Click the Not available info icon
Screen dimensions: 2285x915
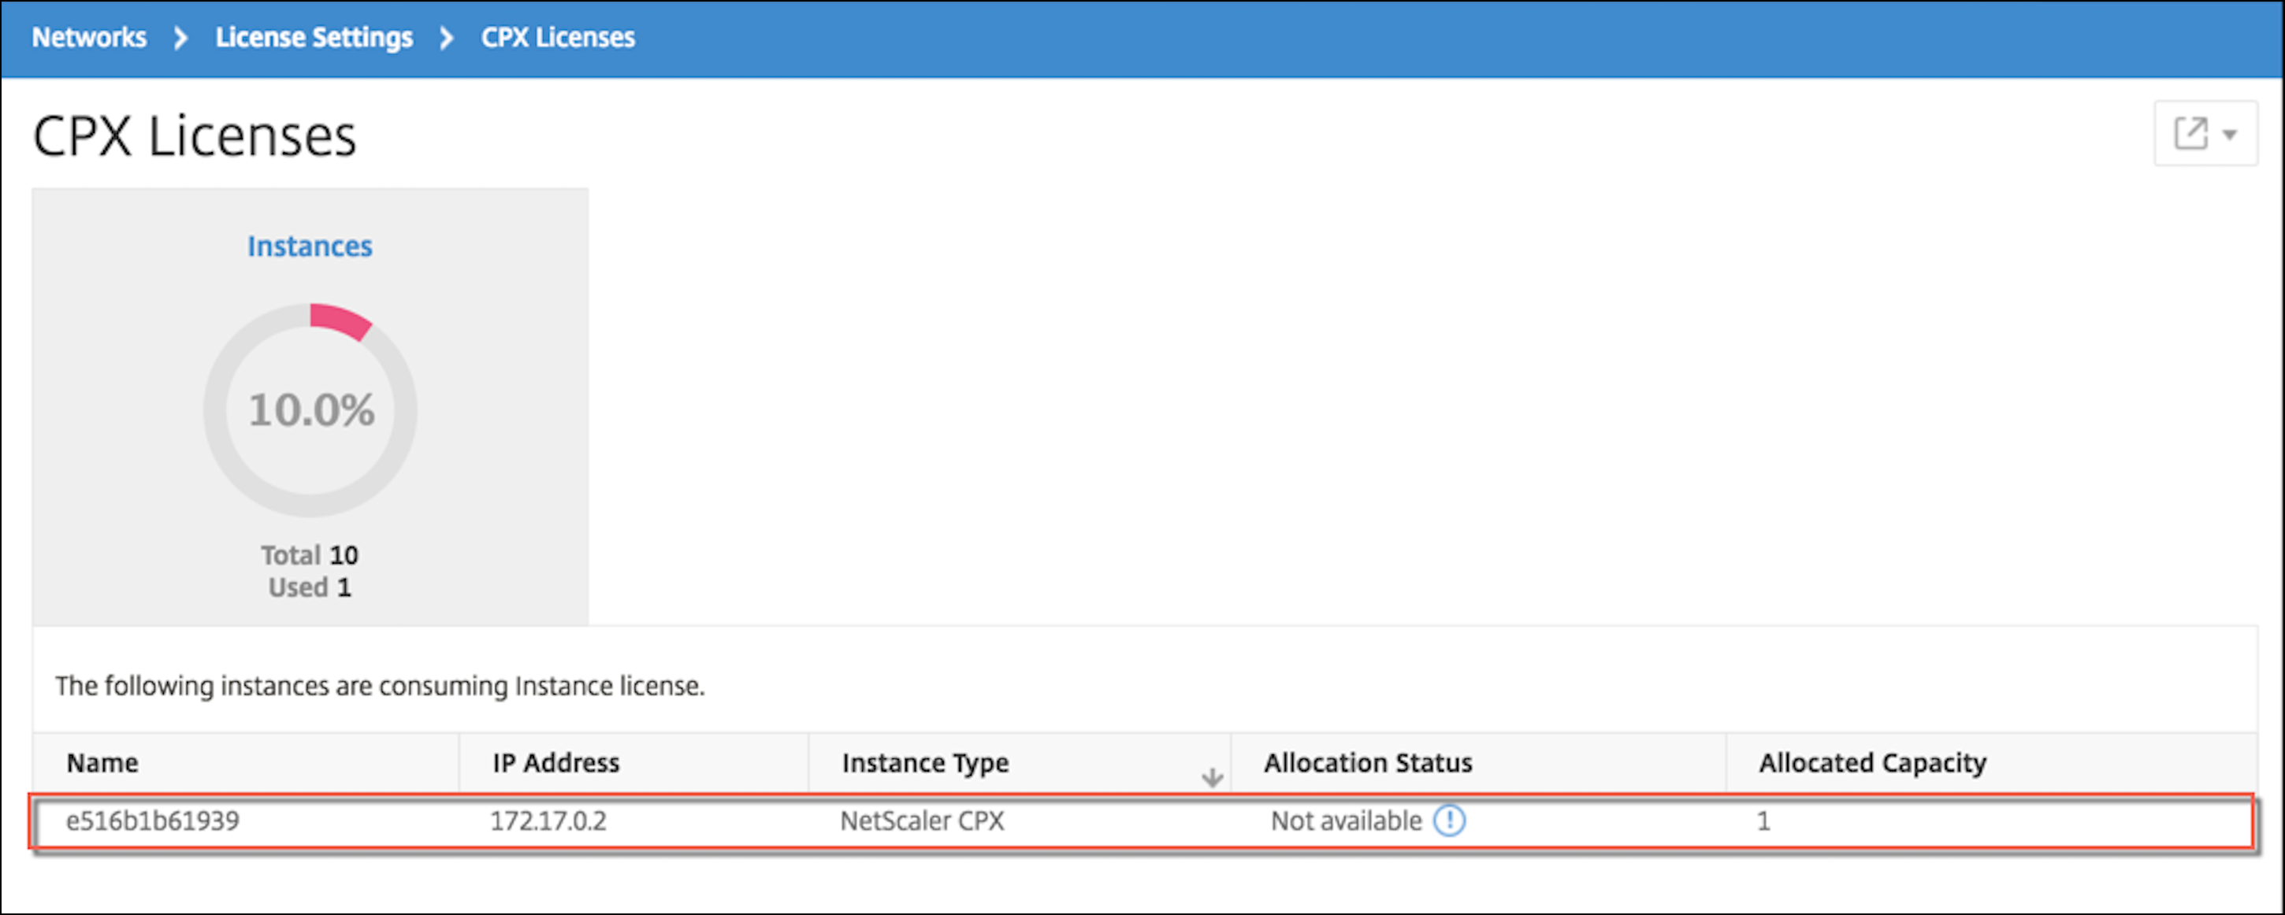pos(1450,821)
